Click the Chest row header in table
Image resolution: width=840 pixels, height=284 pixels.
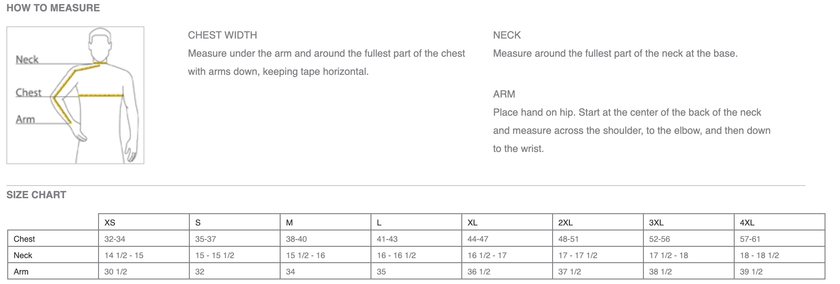[24, 239]
